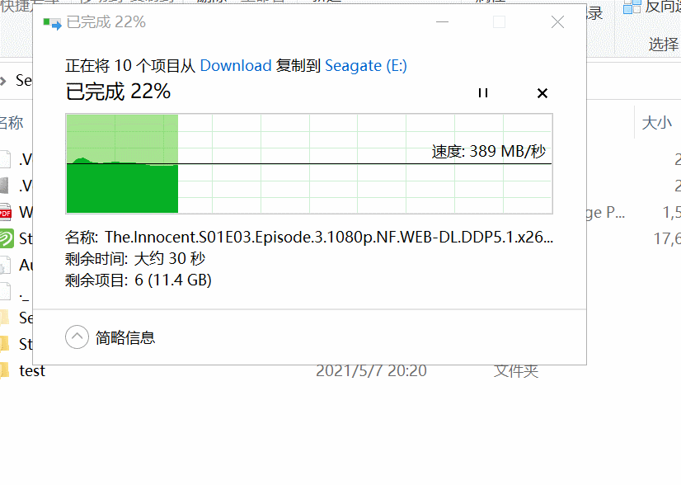Pause the file copy operation

pos(482,92)
